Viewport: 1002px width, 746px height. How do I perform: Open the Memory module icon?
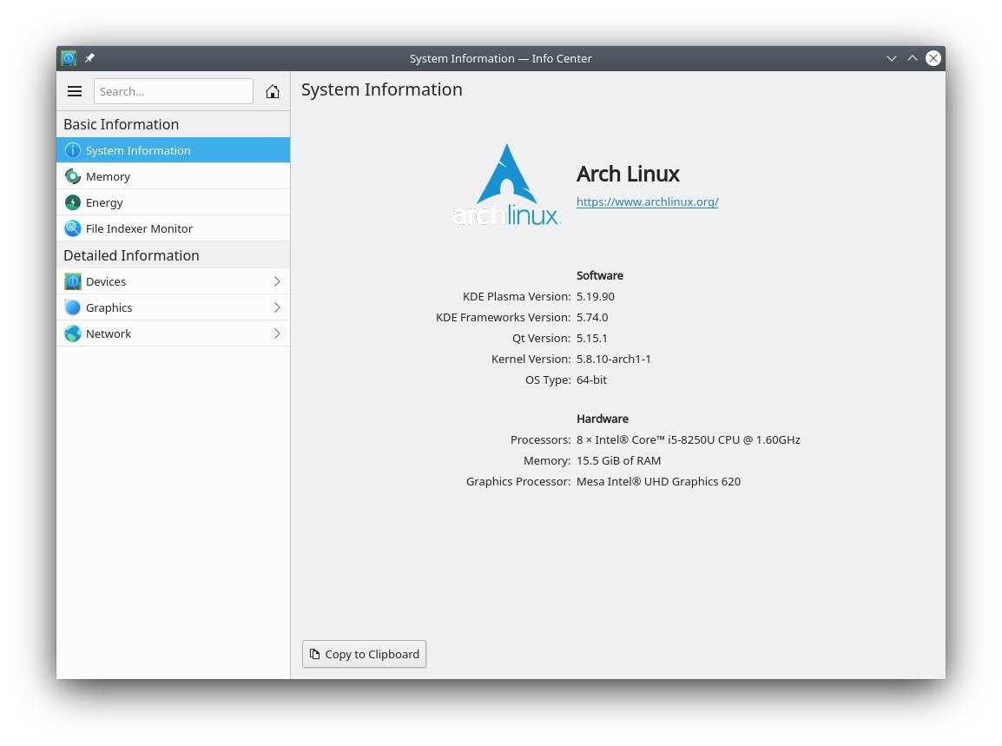[x=73, y=176]
